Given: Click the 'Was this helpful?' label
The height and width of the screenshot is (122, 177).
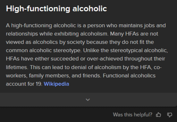Looking at the screenshot, I should [132, 115].
